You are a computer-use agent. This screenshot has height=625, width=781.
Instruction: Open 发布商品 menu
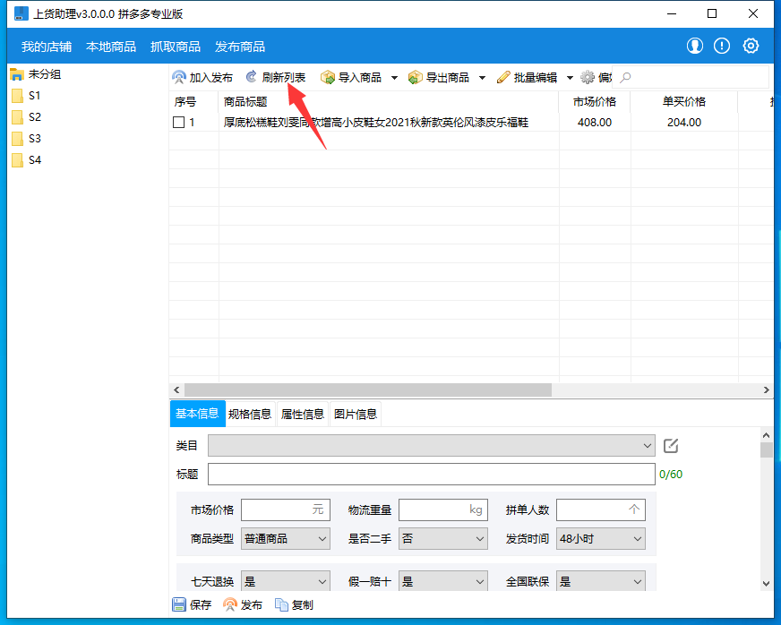[x=240, y=47]
